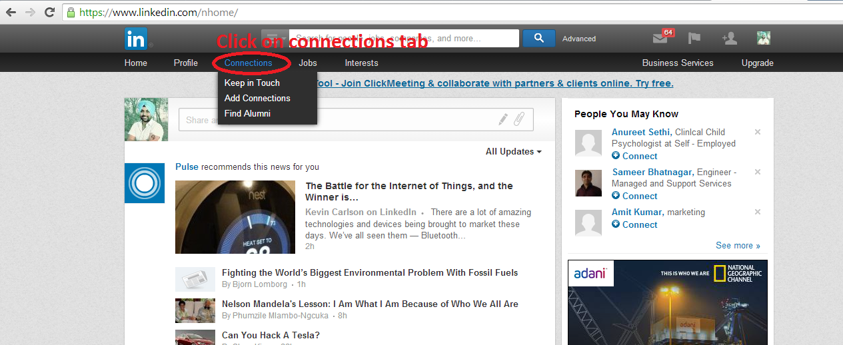843x345 pixels.
Task: Click the Pulse link
Action: tap(187, 167)
